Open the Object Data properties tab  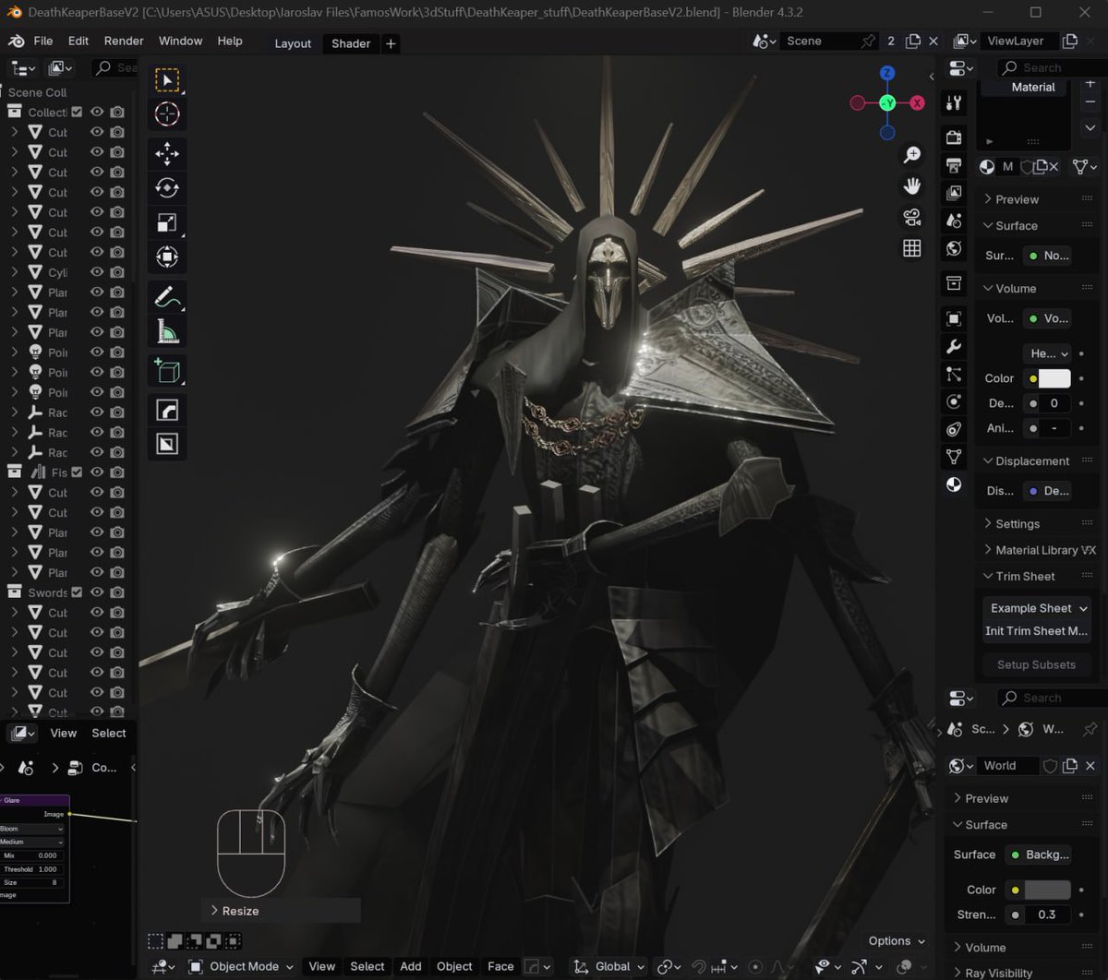pos(954,457)
